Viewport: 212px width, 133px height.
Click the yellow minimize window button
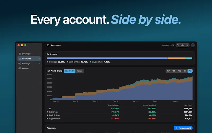pyautogui.click(x=22, y=45)
